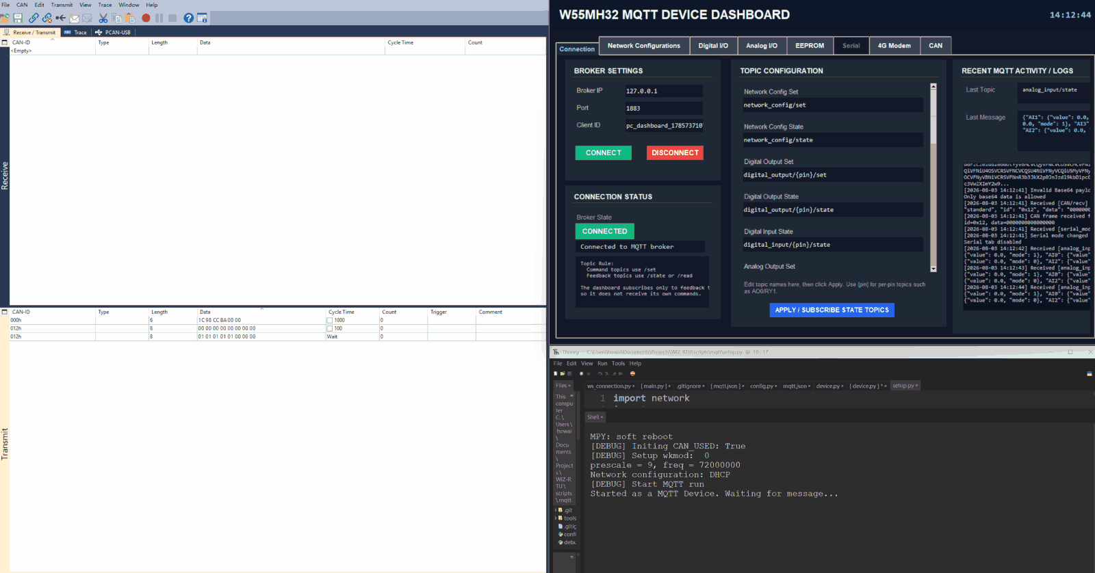Expand the .git folder in Thonny files

(x=556, y=510)
